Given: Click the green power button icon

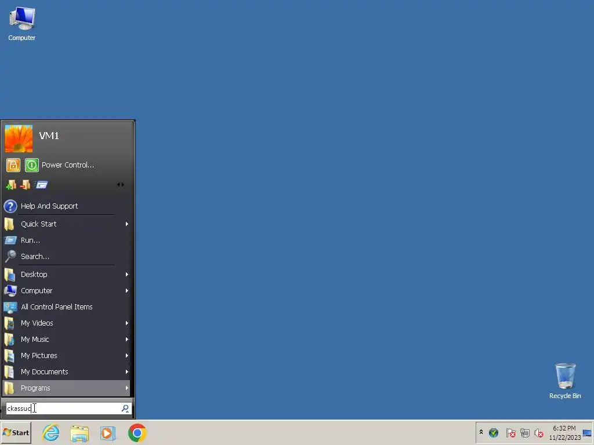Looking at the screenshot, I should (x=32, y=165).
